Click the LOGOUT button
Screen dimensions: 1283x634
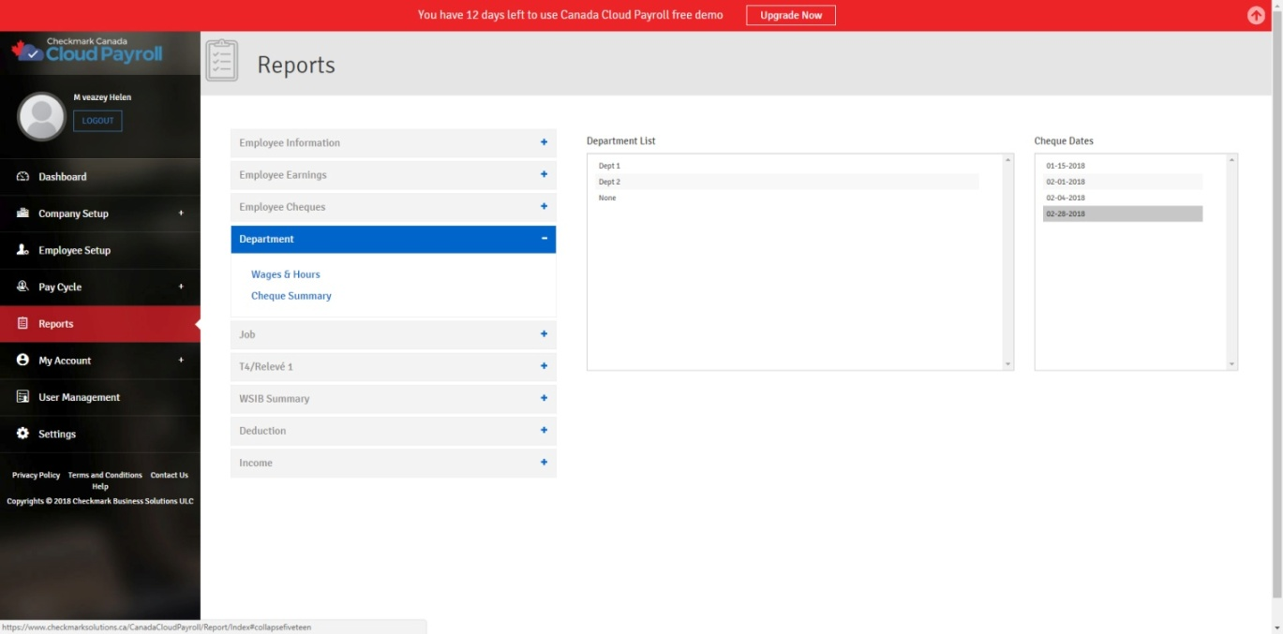(x=97, y=121)
